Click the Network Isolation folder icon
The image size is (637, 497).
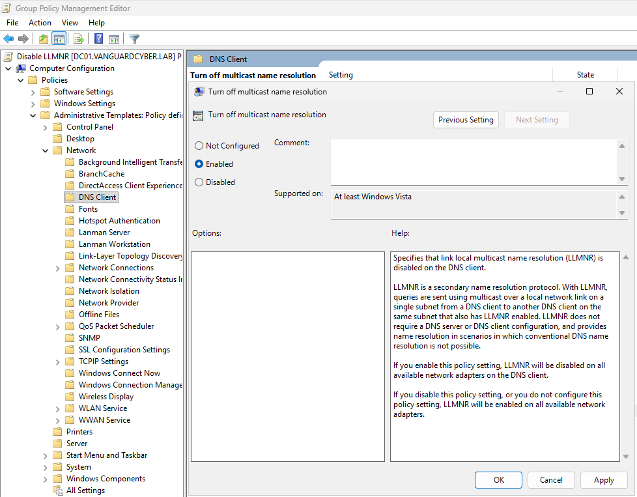pyautogui.click(x=70, y=291)
